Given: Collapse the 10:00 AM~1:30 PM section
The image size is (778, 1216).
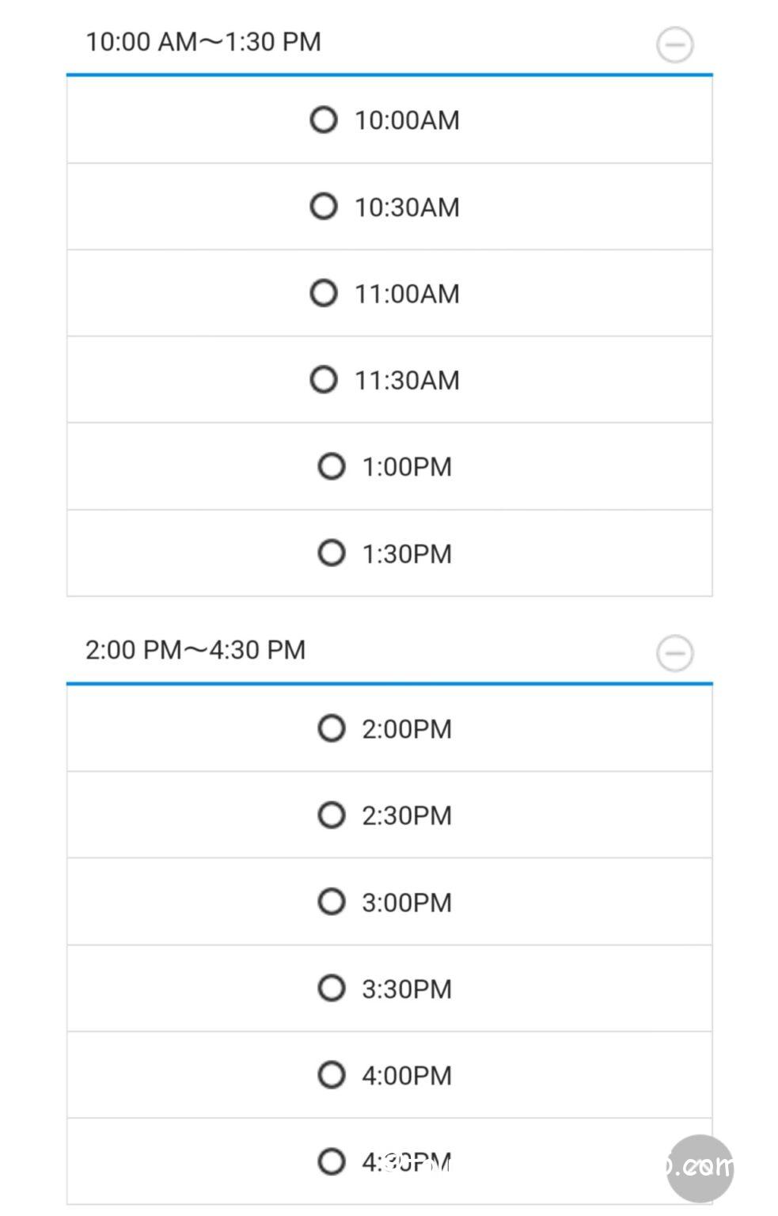Looking at the screenshot, I should pos(674,44).
